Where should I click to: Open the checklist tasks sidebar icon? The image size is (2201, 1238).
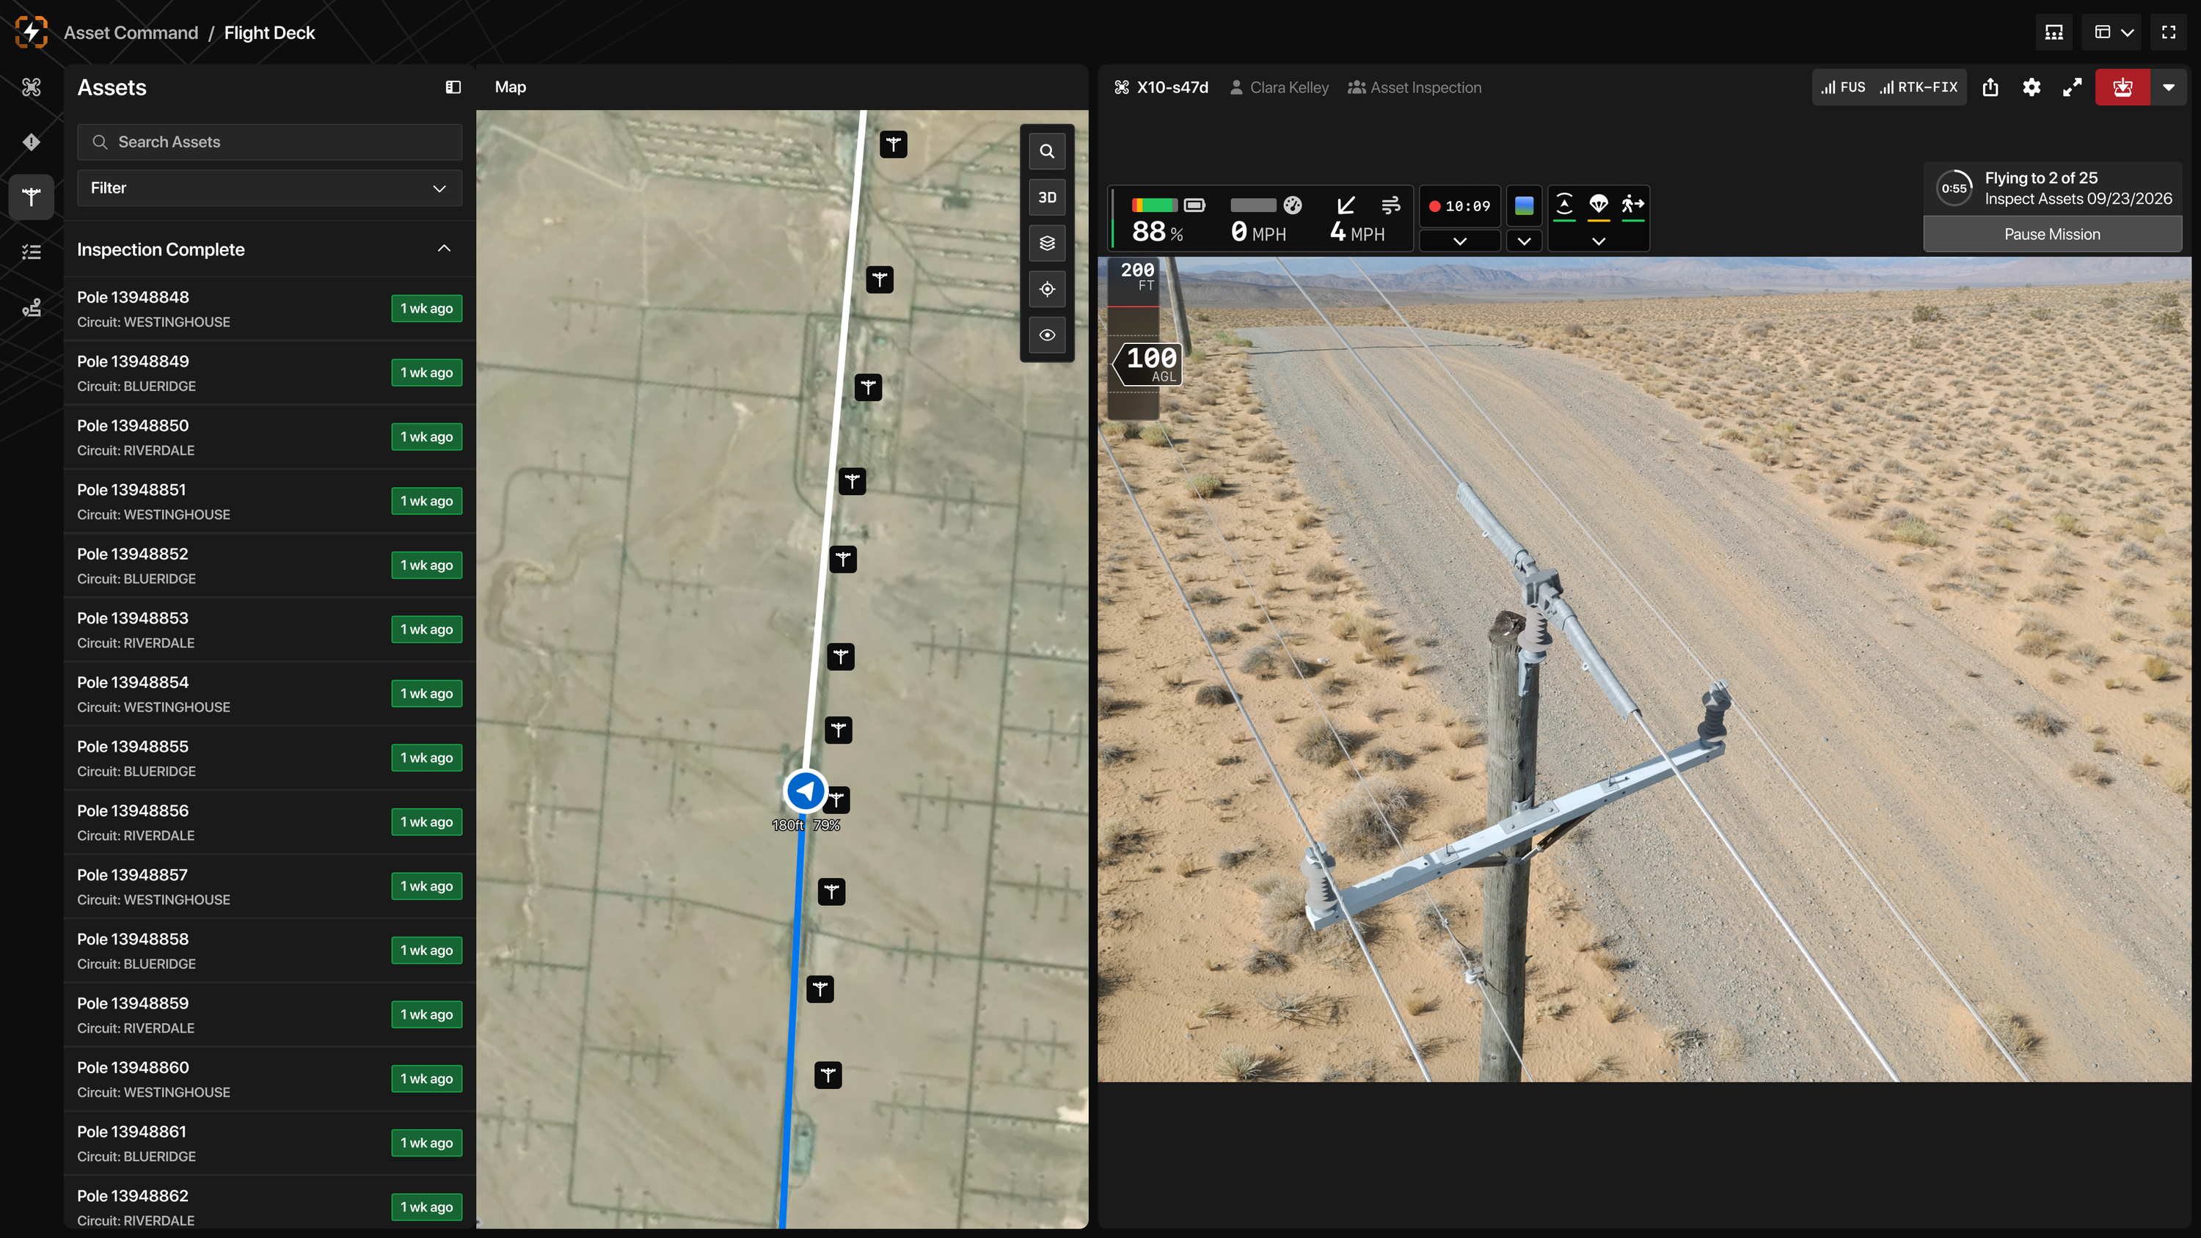click(32, 252)
